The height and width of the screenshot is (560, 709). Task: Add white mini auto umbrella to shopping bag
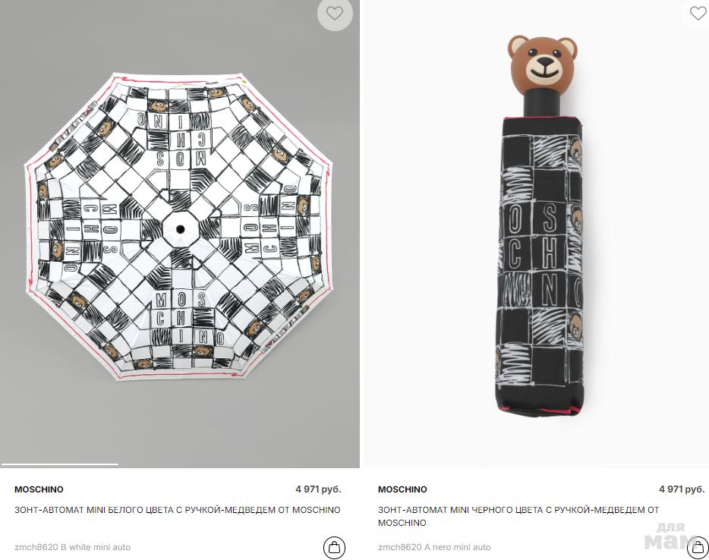(x=334, y=547)
